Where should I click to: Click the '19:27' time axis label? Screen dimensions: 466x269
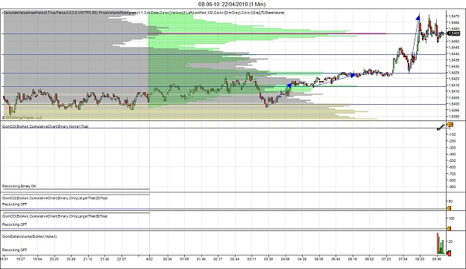(x=21, y=259)
